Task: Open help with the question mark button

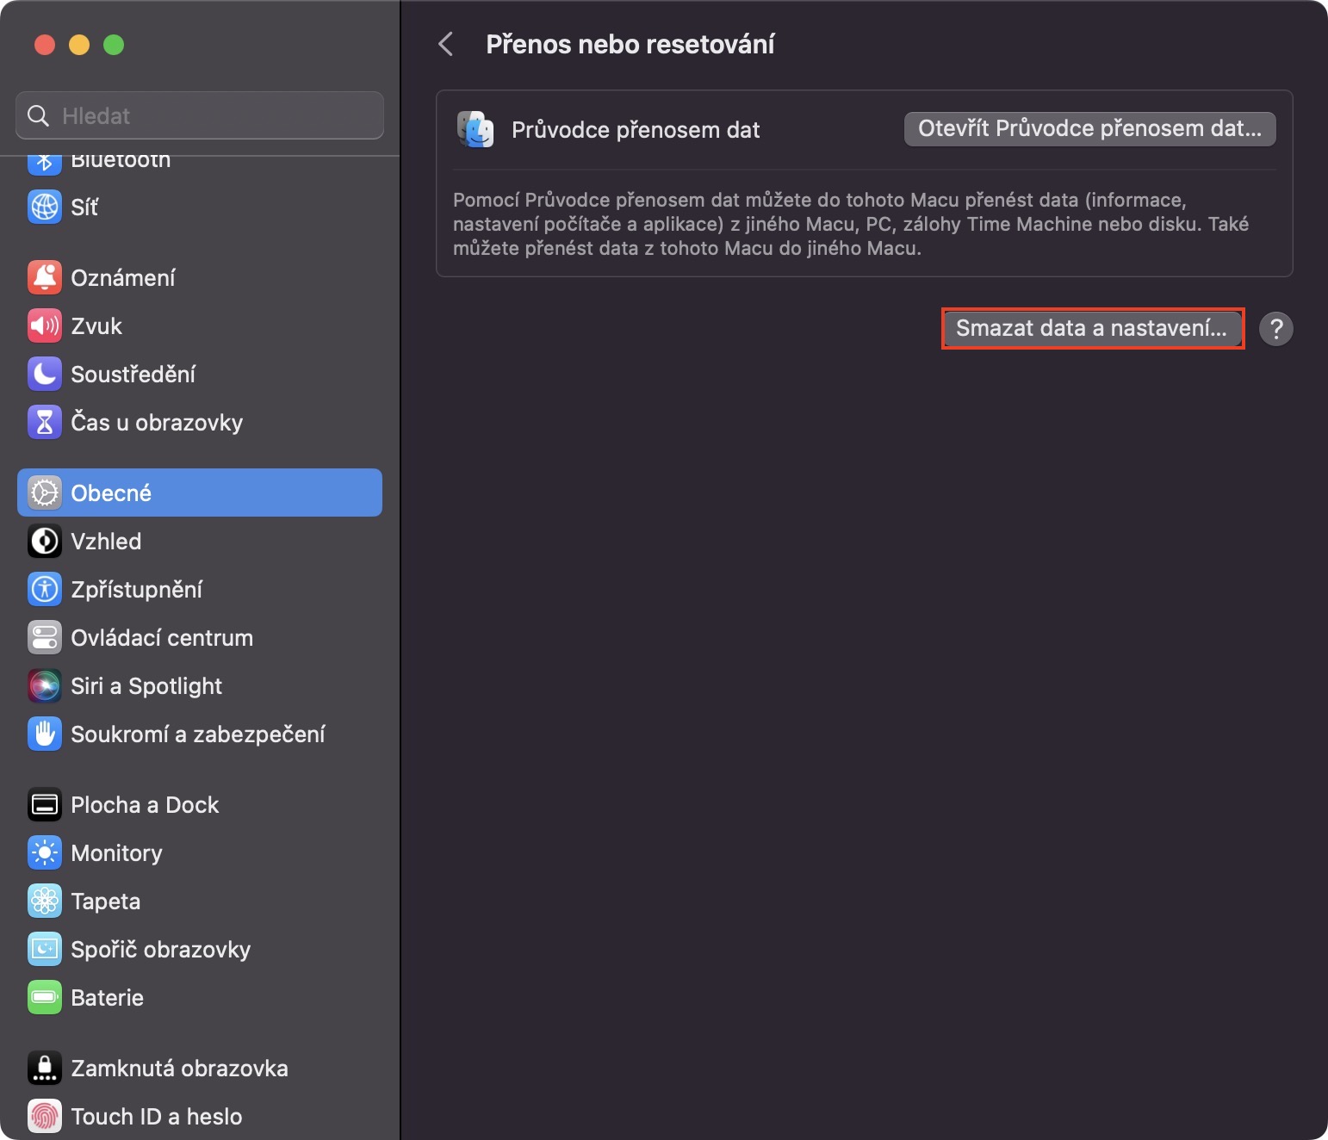Action: tap(1276, 328)
